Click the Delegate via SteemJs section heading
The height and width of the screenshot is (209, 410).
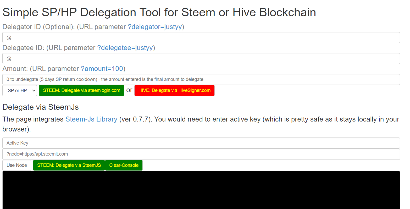click(41, 107)
